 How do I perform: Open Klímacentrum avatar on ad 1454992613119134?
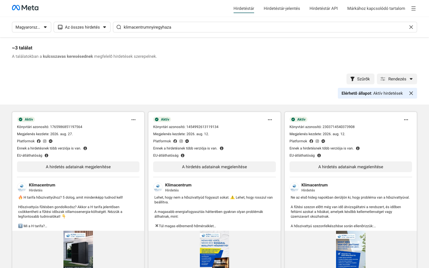(158, 187)
